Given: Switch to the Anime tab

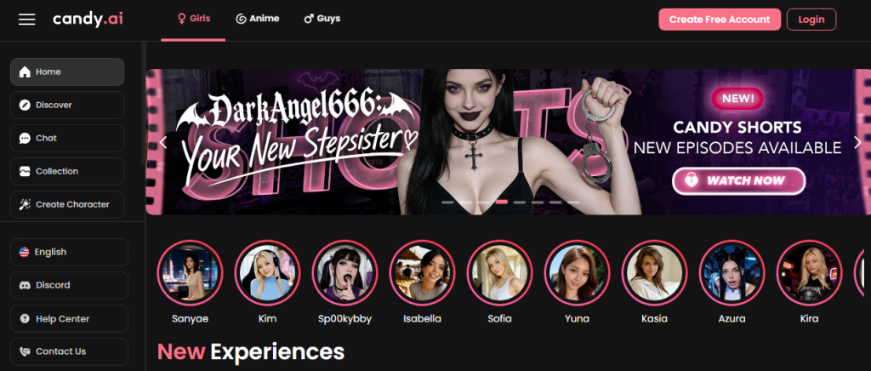Looking at the screenshot, I should (258, 19).
